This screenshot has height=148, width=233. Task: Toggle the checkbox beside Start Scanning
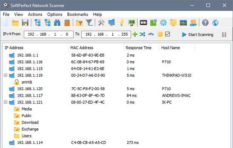[x=167, y=34]
